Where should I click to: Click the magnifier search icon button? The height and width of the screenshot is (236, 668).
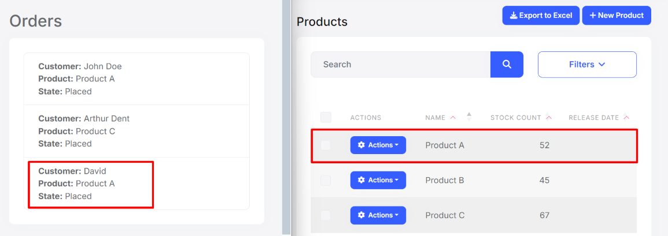click(x=507, y=65)
